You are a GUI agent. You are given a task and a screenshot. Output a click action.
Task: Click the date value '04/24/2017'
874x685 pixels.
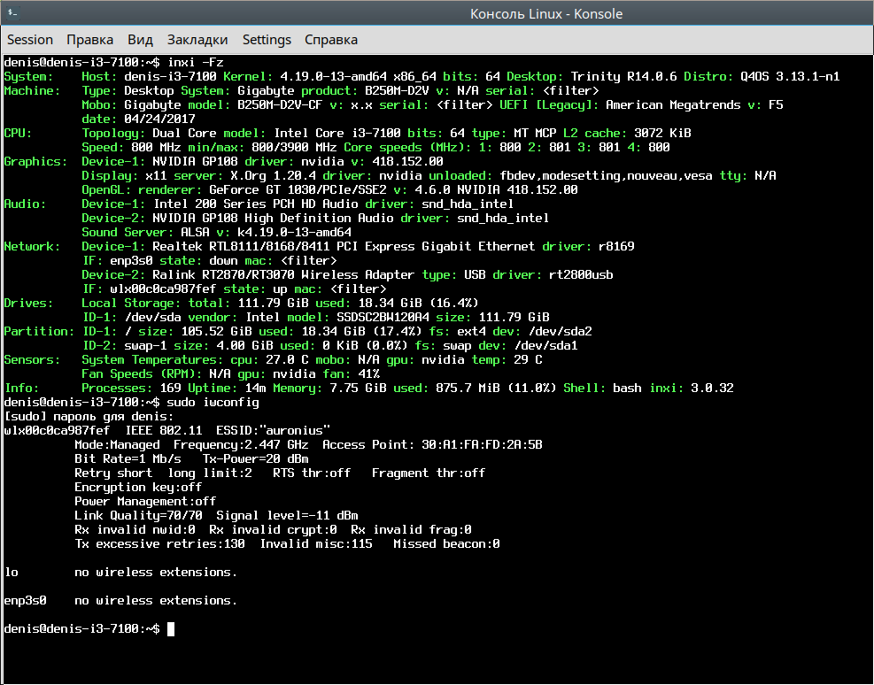click(159, 119)
